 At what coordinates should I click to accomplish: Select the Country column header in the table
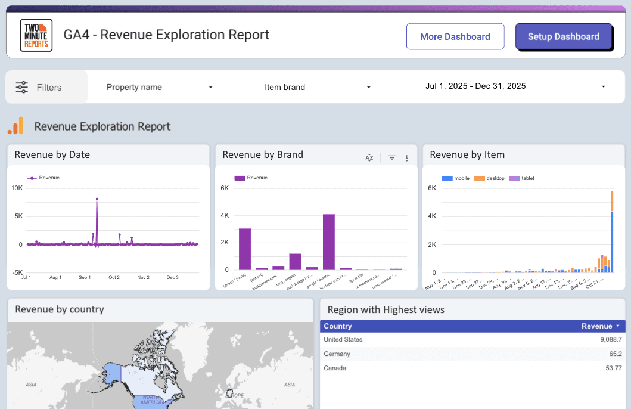(337, 326)
